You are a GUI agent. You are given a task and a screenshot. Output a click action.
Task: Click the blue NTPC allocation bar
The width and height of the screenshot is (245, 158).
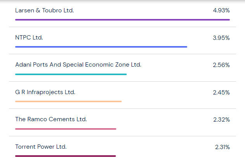click(101, 47)
